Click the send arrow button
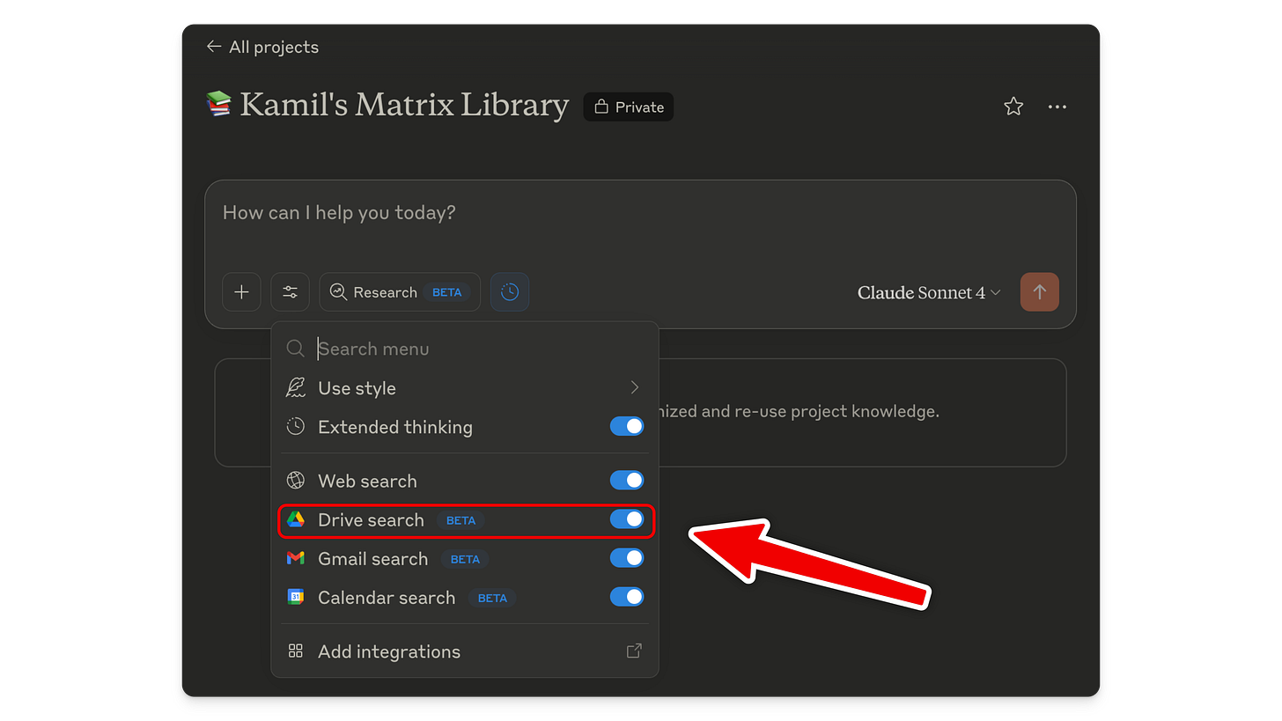The image size is (1282, 721). pos(1040,292)
